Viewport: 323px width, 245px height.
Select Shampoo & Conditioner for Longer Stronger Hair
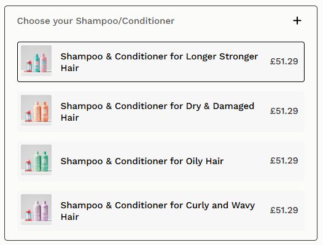[161, 62]
